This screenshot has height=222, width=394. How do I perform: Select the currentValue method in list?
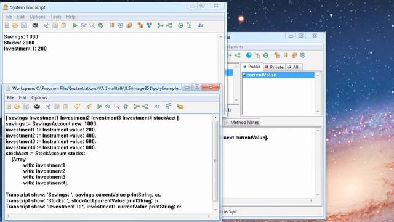pyautogui.click(x=278, y=75)
